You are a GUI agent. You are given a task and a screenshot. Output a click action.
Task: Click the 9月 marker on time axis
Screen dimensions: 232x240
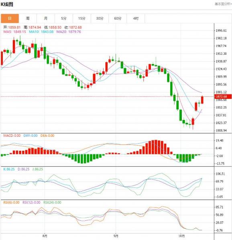point(116,236)
